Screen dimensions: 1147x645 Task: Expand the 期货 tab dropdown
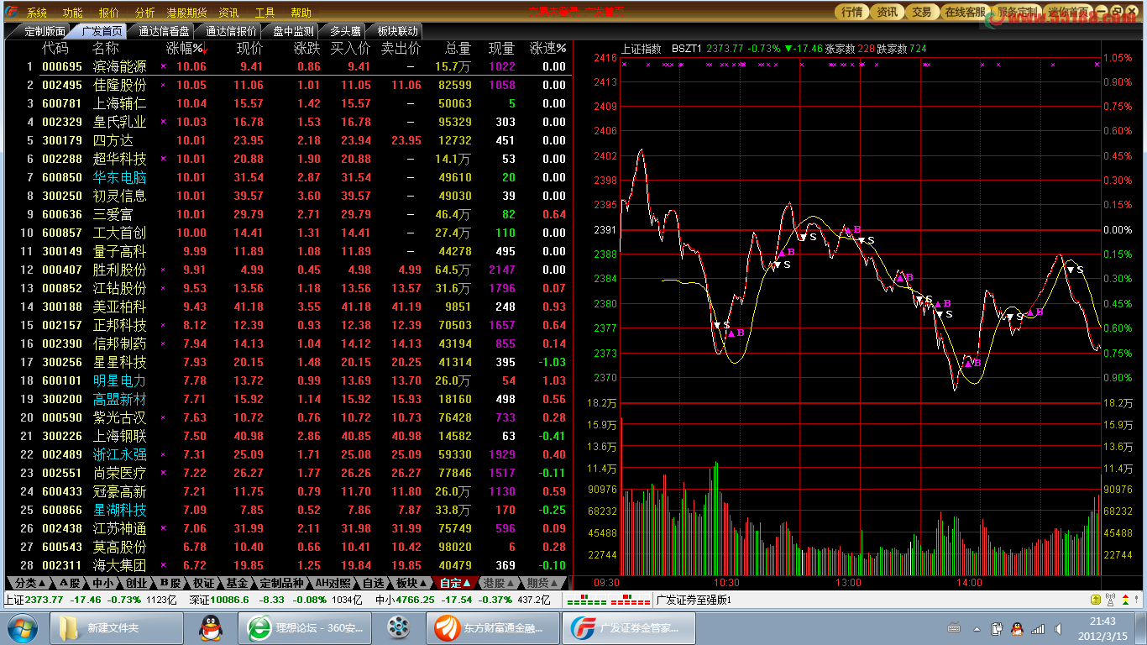543,583
